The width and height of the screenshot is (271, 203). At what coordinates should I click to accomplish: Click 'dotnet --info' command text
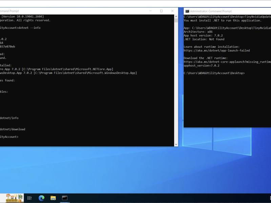tap(29, 28)
